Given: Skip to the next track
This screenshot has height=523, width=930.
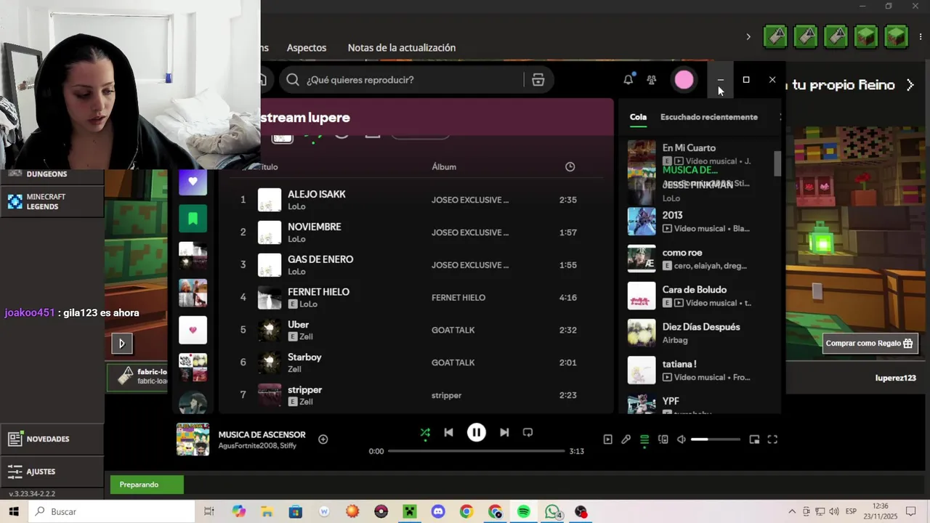Looking at the screenshot, I should click(x=504, y=432).
